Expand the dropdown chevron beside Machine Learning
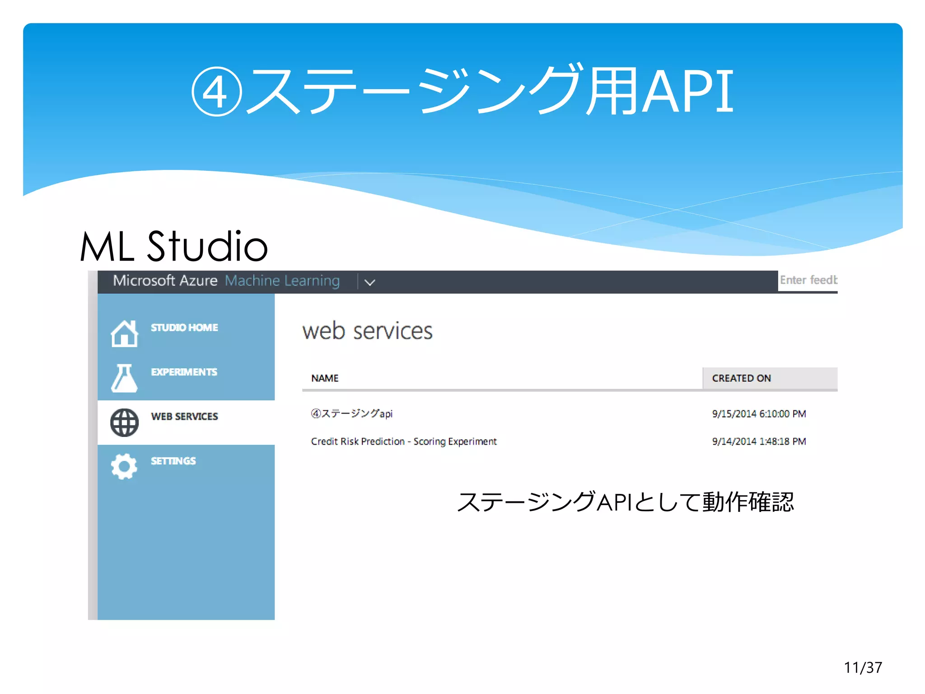 pyautogui.click(x=370, y=282)
